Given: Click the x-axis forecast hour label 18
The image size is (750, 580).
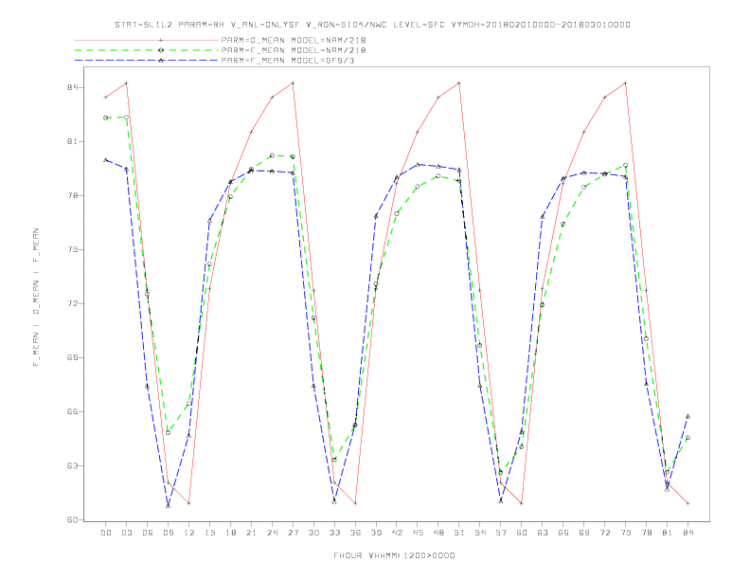Looking at the screenshot, I should (x=230, y=533).
